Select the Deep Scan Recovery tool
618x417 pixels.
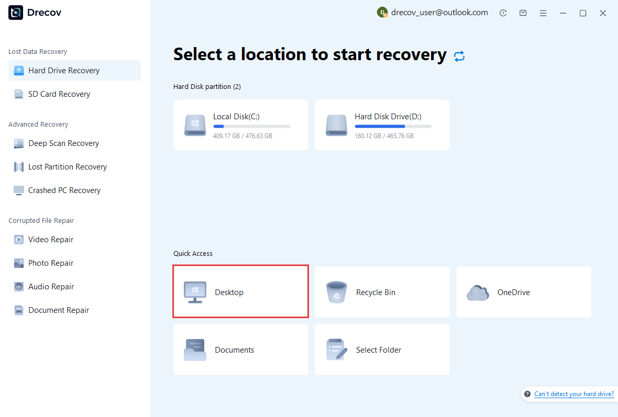pos(64,143)
